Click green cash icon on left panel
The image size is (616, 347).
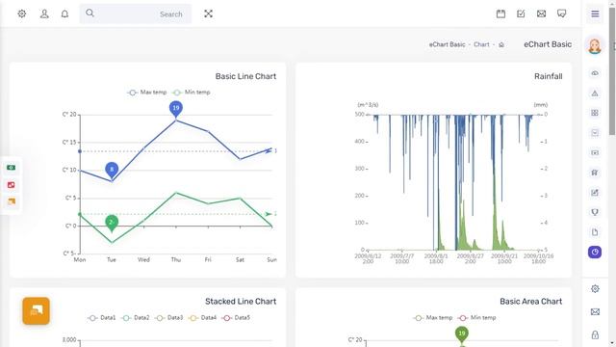pyautogui.click(x=11, y=168)
